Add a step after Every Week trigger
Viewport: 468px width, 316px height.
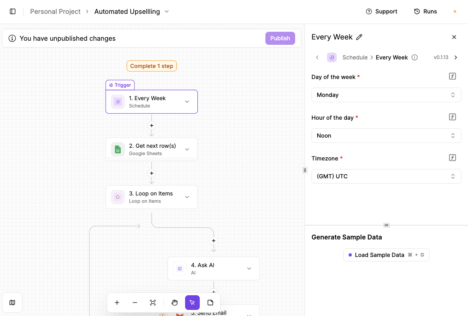click(151, 125)
